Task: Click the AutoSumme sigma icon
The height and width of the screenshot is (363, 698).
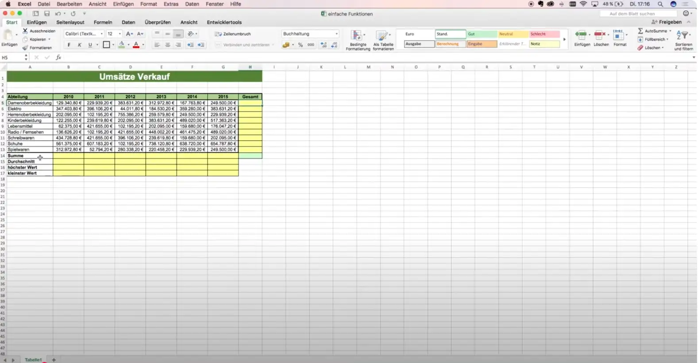Action: tap(640, 31)
